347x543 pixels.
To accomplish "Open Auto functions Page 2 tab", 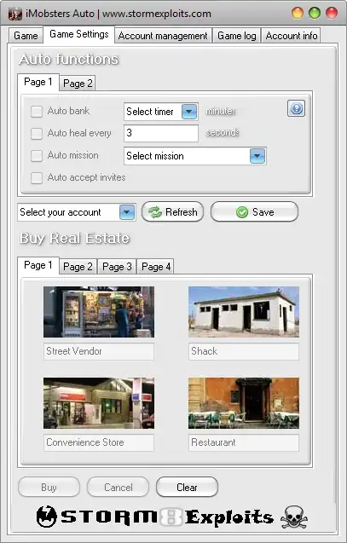I will 78,84.
